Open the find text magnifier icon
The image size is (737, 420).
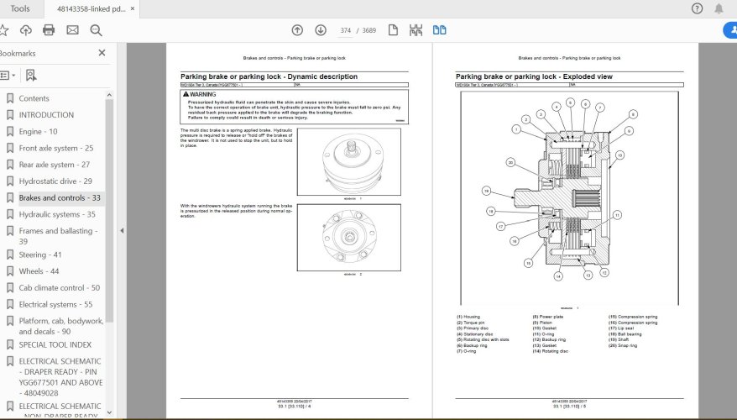(x=96, y=30)
